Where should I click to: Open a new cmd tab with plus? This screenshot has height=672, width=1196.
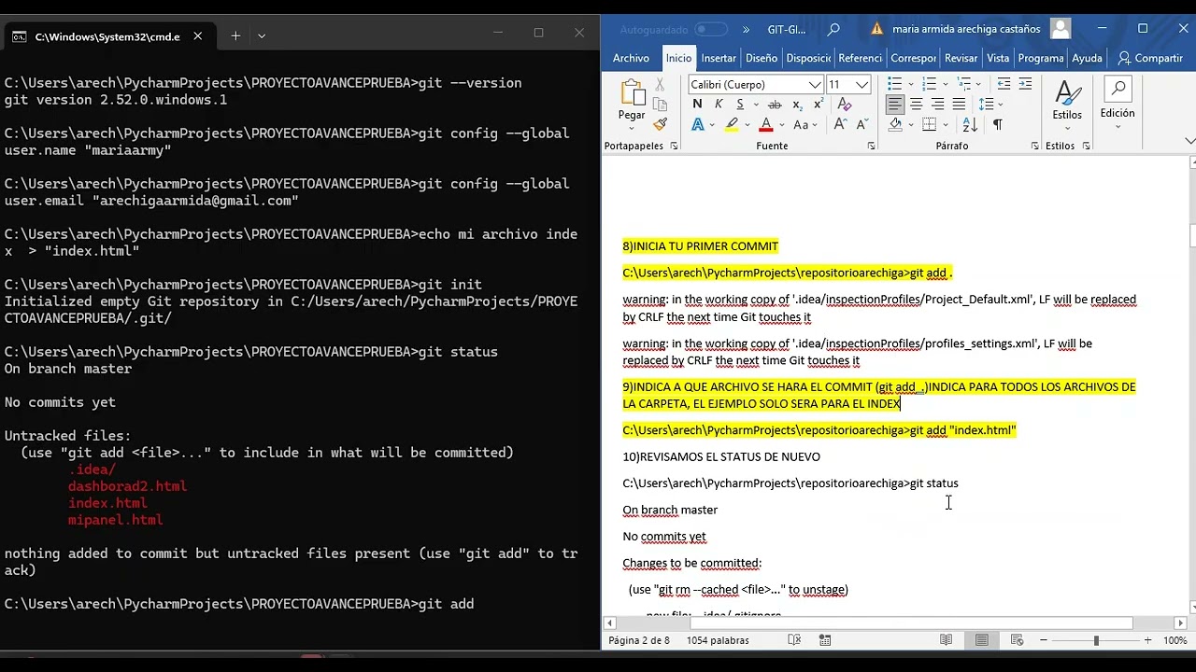click(x=235, y=35)
